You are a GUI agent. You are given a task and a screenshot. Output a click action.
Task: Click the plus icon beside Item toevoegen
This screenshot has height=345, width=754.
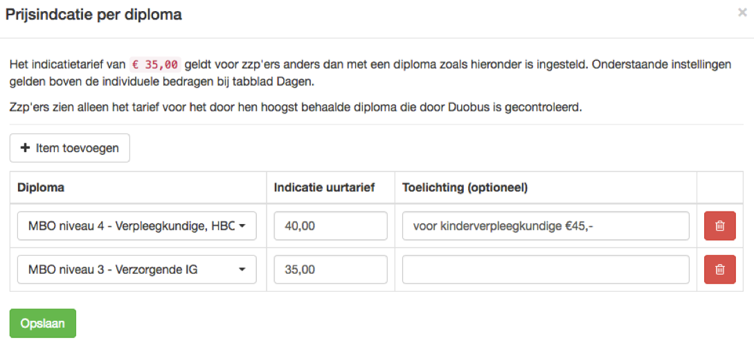(x=24, y=148)
